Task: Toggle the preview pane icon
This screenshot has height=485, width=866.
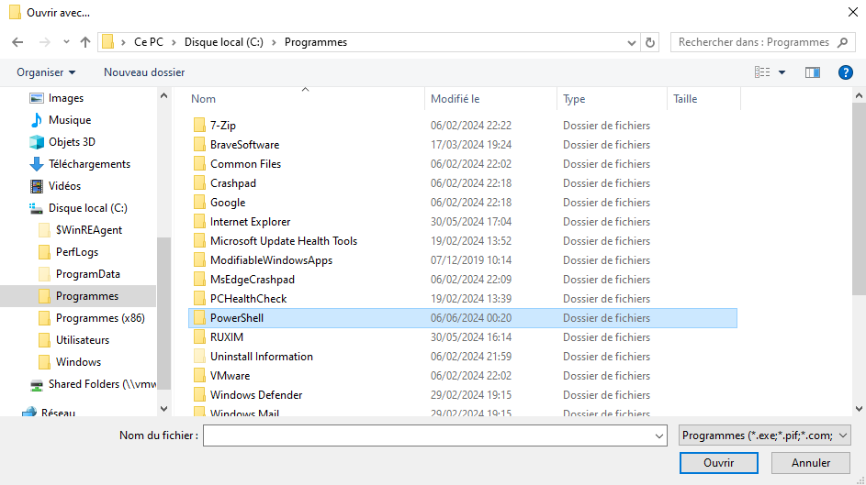Action: tap(812, 72)
